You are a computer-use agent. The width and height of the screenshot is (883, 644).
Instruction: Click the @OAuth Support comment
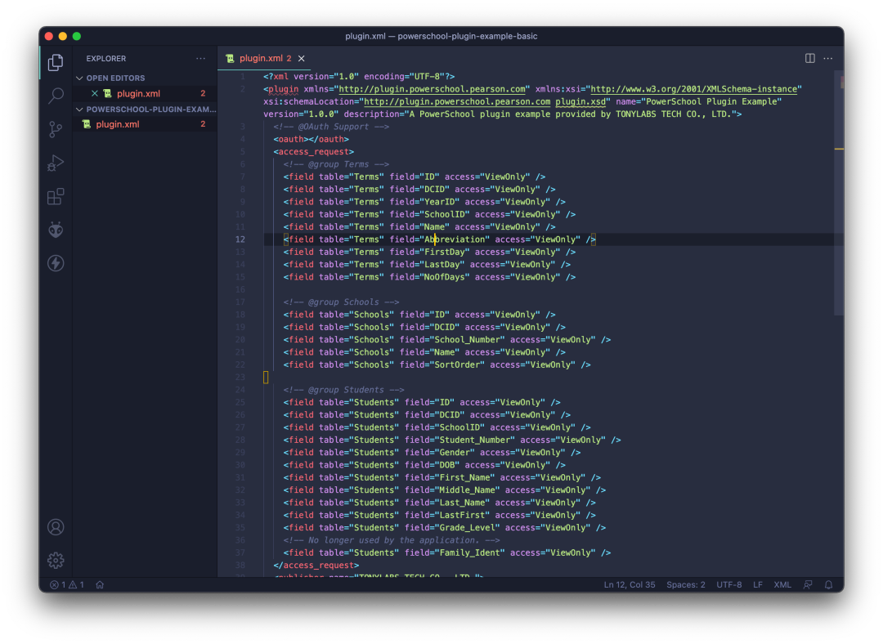(331, 127)
